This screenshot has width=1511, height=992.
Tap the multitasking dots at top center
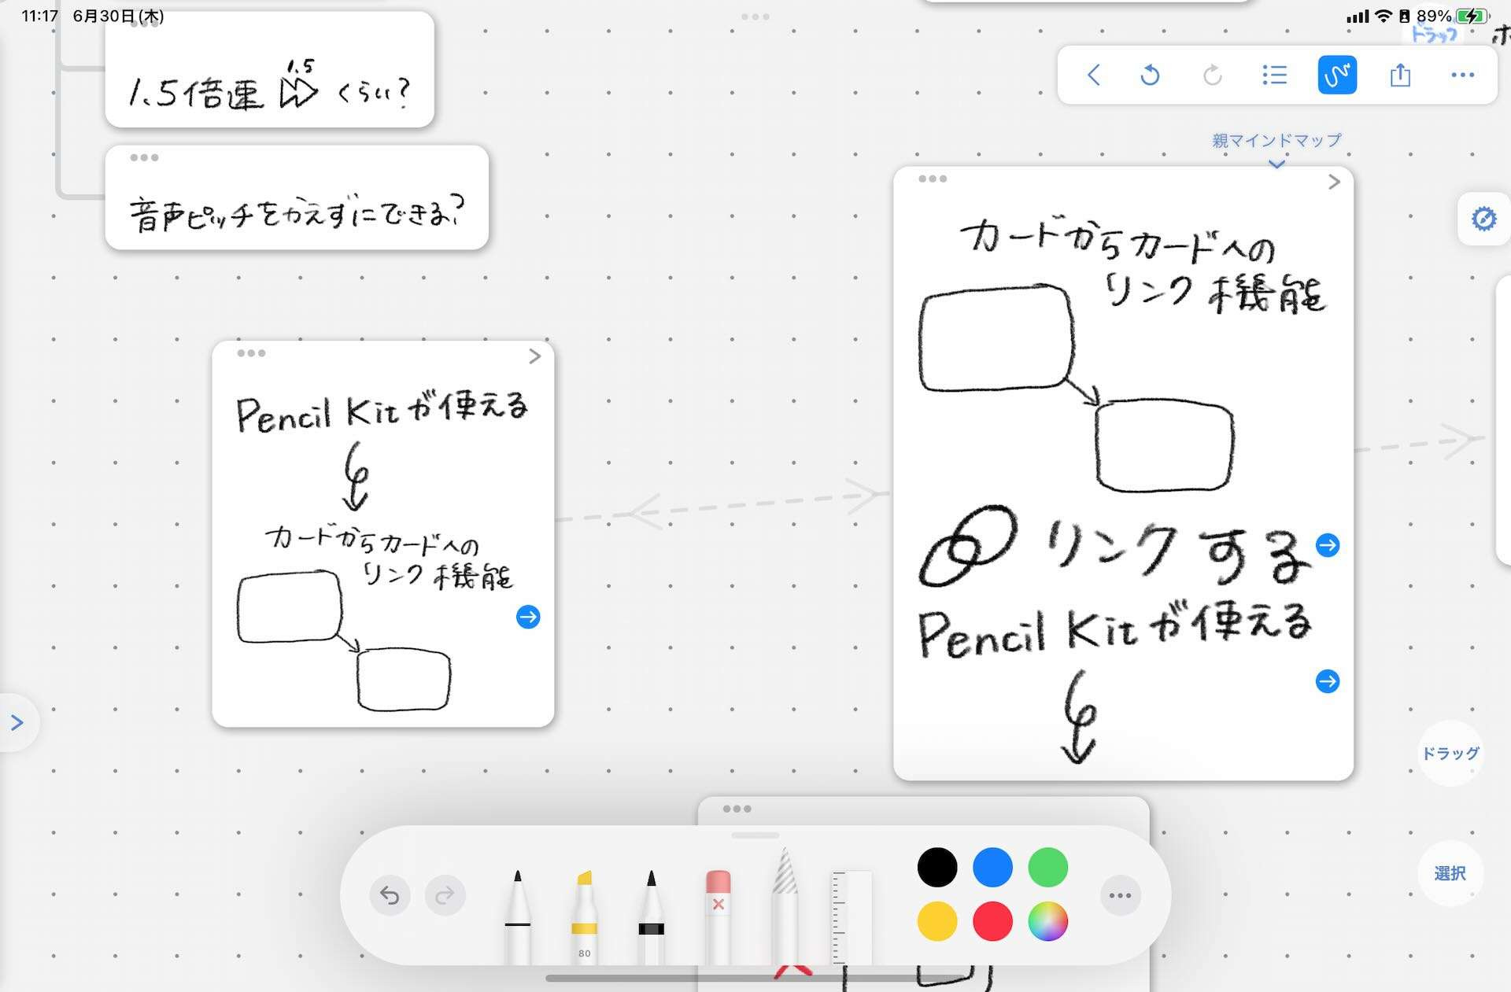coord(755,17)
